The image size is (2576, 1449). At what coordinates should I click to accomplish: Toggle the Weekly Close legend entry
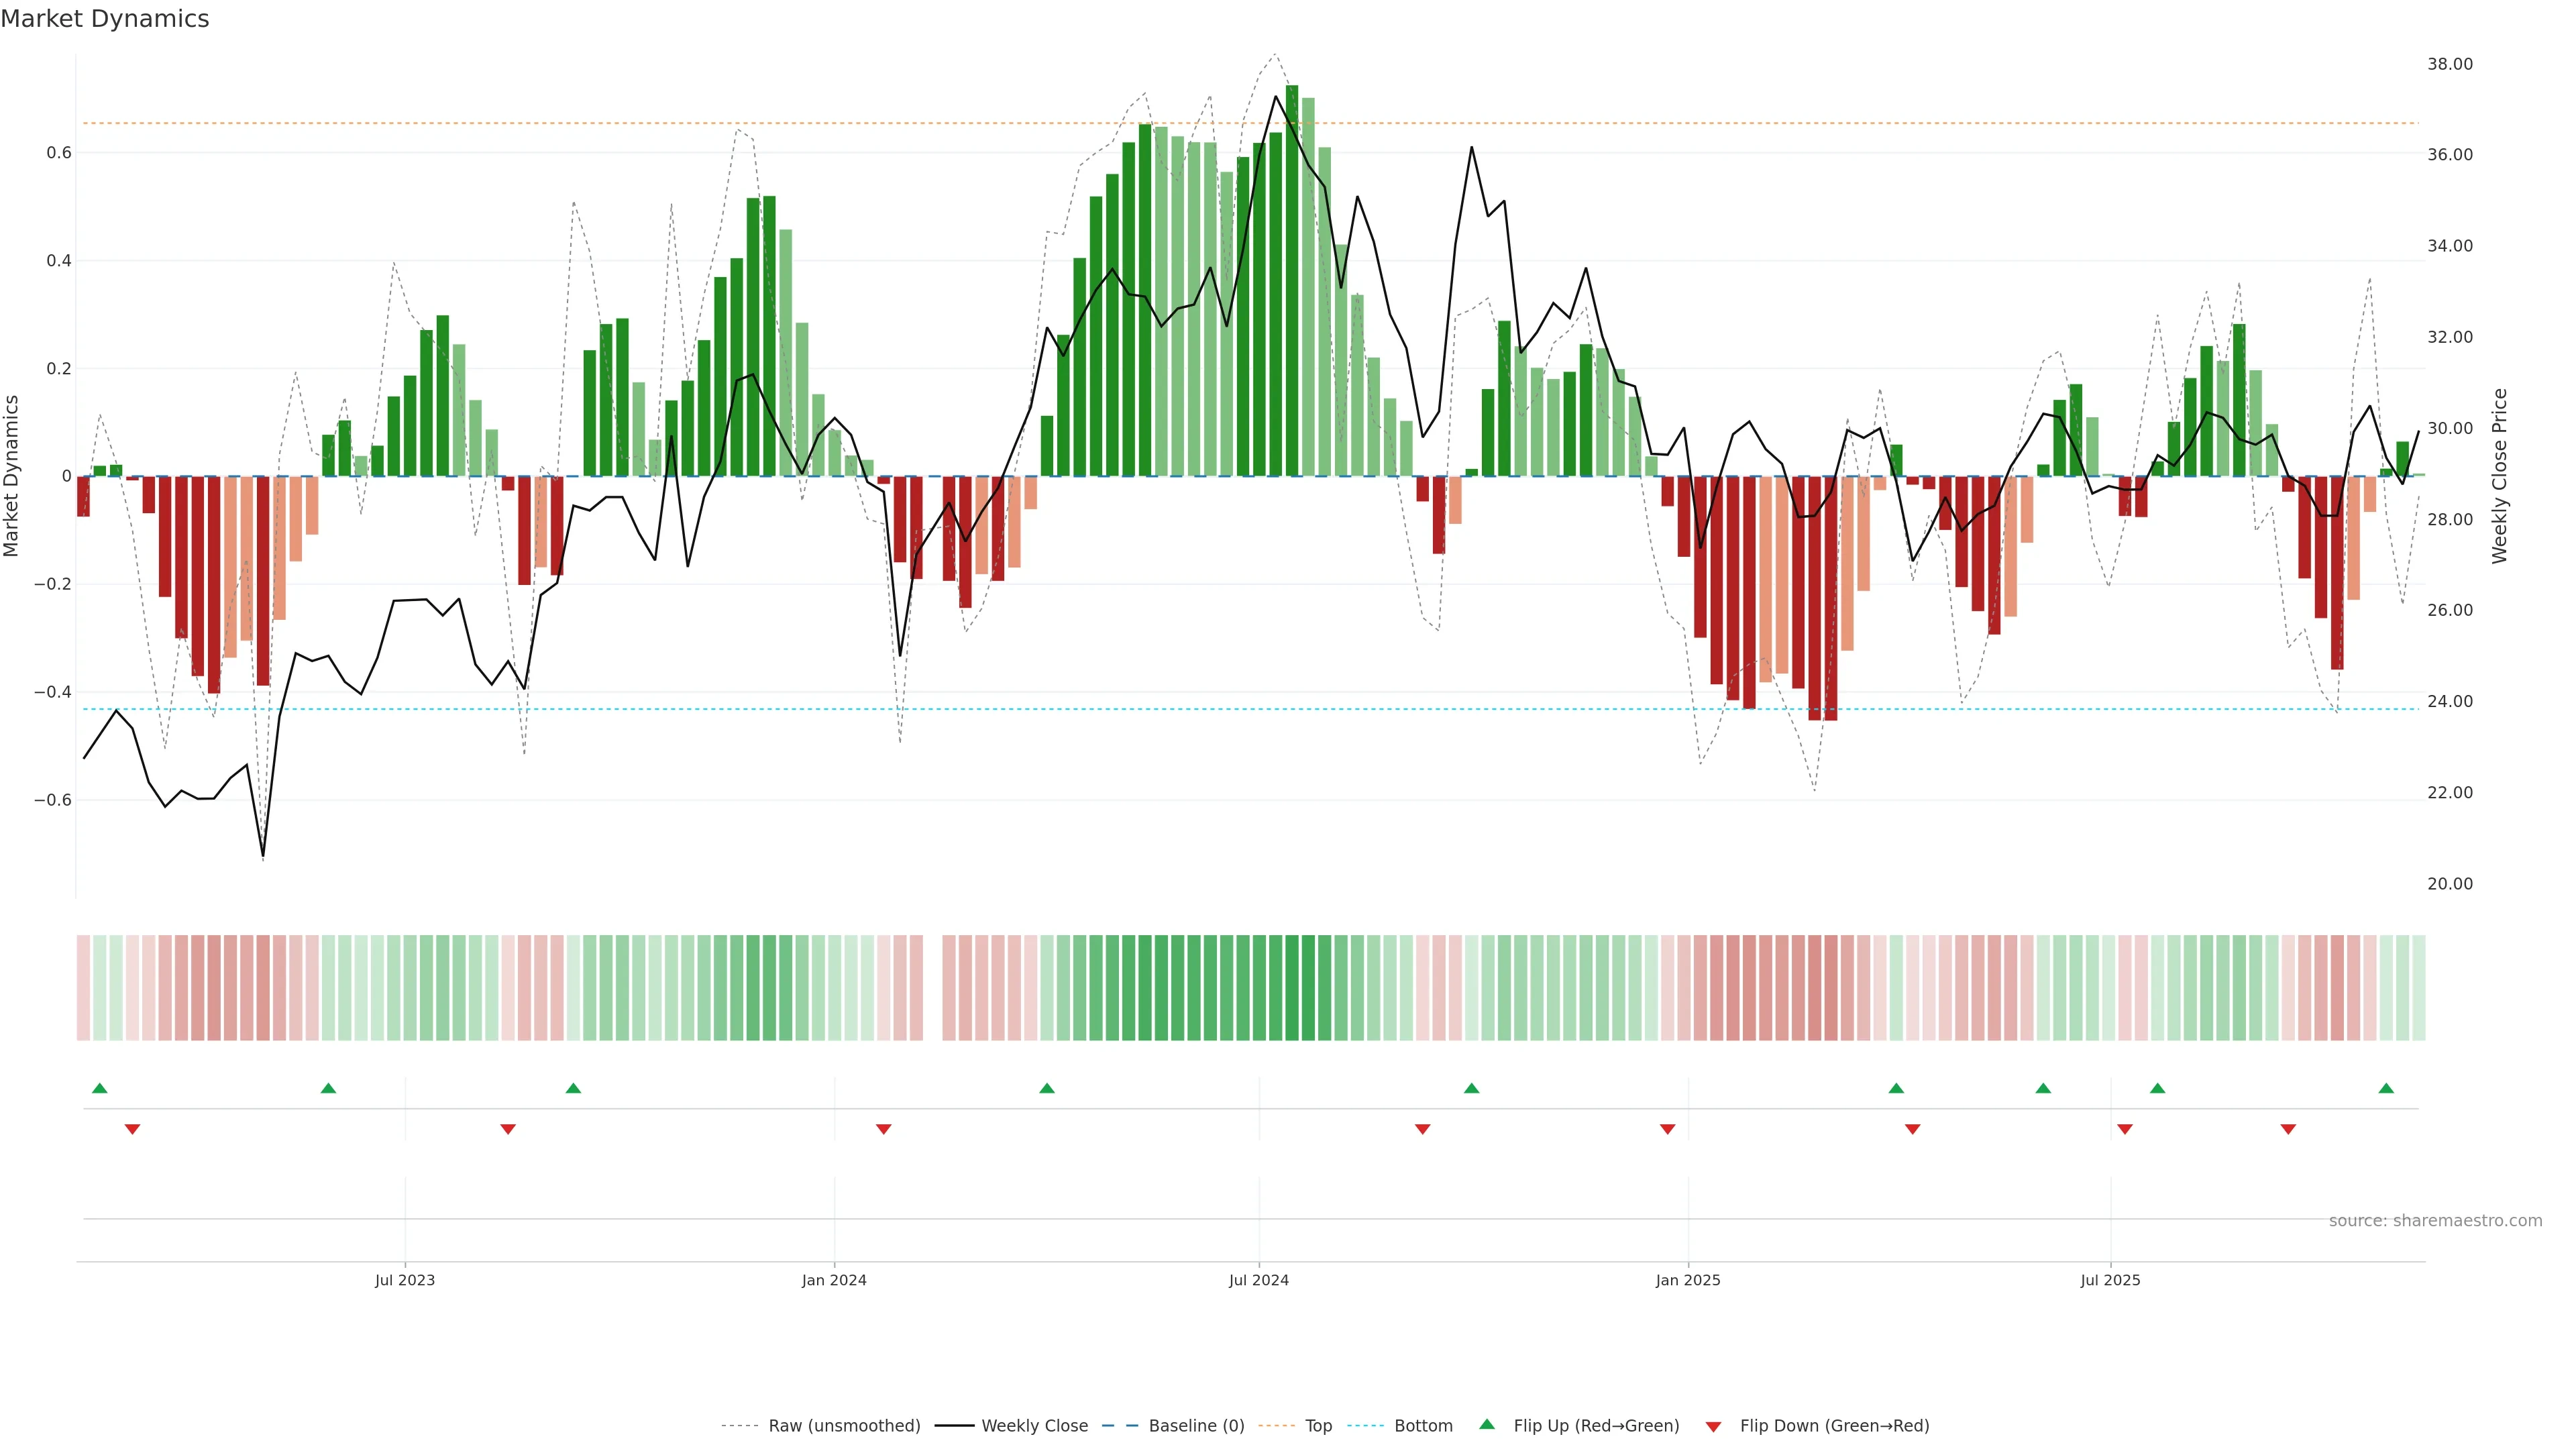1034,1426
